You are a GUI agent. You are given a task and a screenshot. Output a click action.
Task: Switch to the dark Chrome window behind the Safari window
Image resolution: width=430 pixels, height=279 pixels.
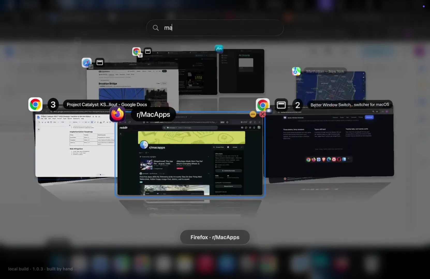[197, 73]
